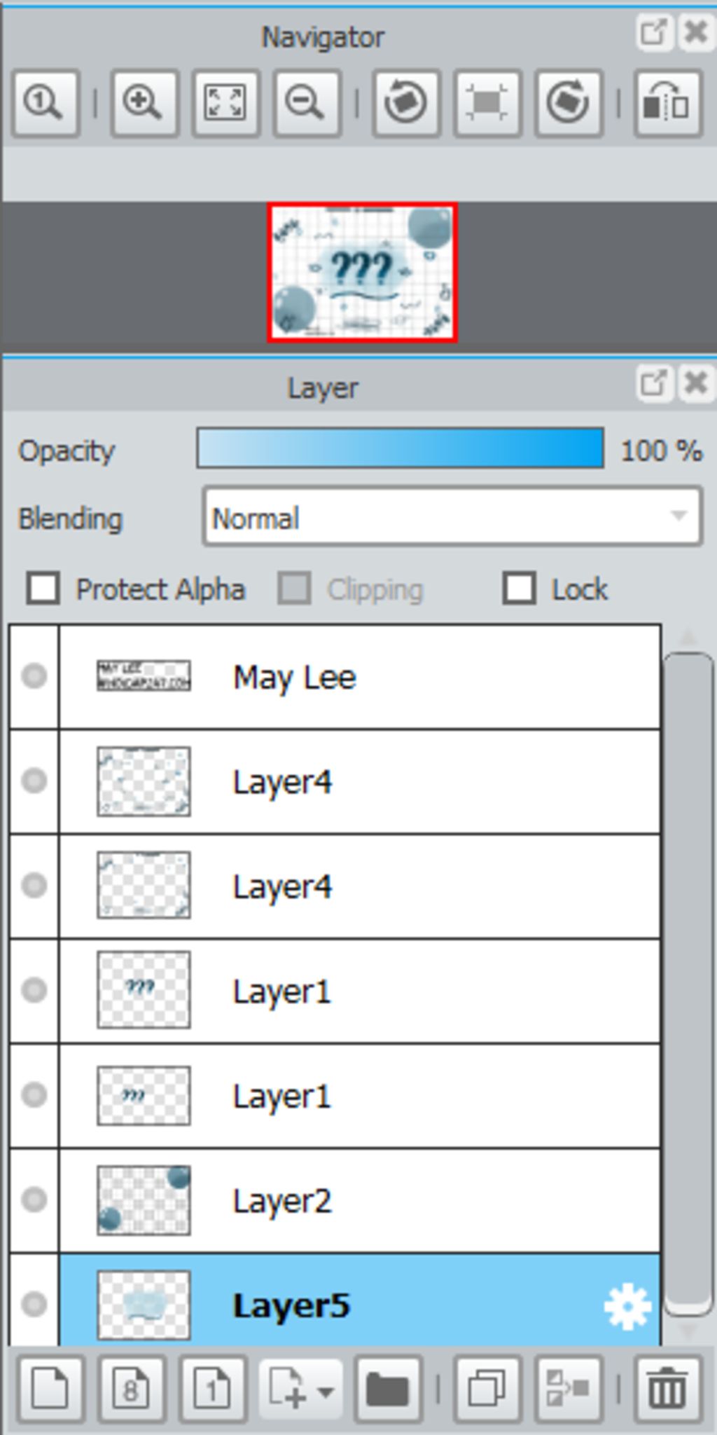Rotate canvas view left
The height and width of the screenshot is (1435, 717).
coord(406,103)
